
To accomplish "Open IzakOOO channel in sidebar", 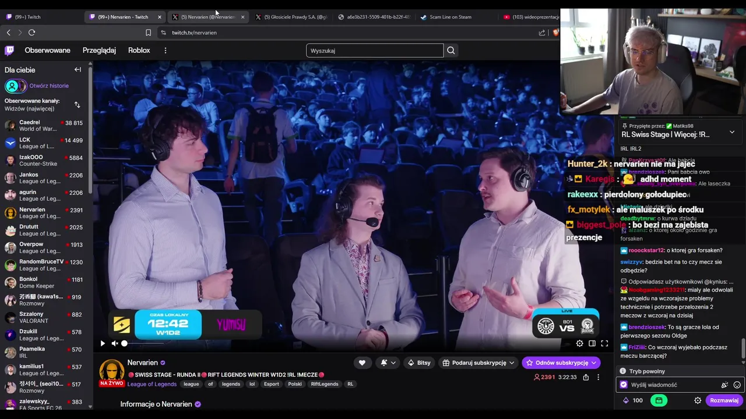I will point(45,161).
